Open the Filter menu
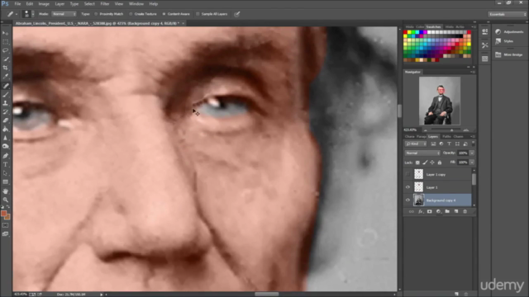Image resolution: width=529 pixels, height=297 pixels. (x=105, y=3)
